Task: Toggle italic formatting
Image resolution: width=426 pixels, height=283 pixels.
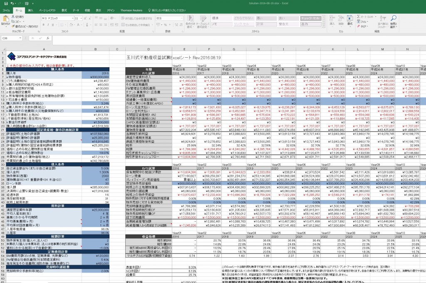Action: (x=48, y=24)
